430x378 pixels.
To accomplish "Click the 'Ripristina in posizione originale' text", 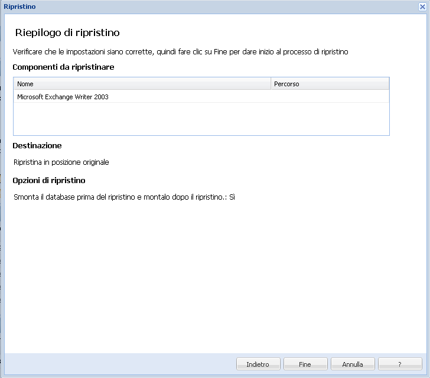I will 61,162.
